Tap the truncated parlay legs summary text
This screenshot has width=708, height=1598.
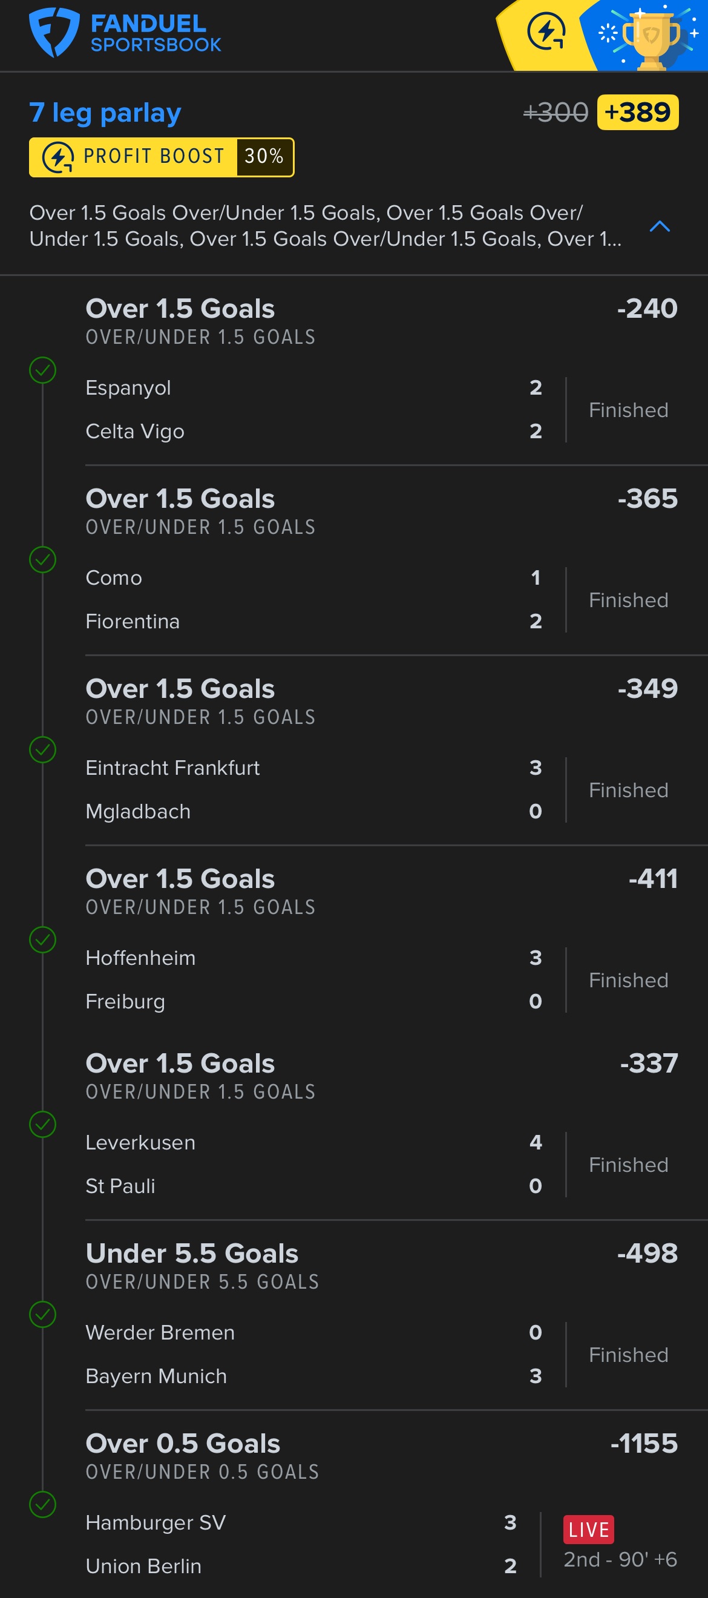click(x=326, y=226)
